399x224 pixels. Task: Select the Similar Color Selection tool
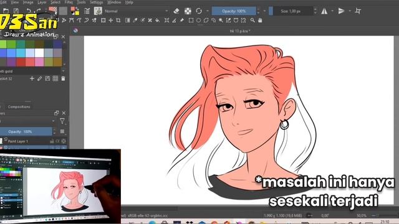click(229, 21)
